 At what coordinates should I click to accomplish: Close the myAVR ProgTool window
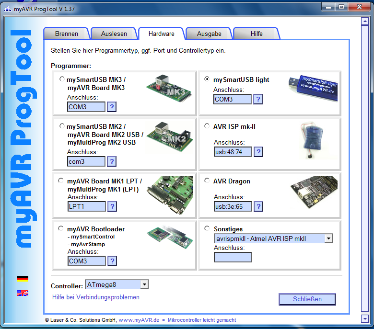point(359,7)
